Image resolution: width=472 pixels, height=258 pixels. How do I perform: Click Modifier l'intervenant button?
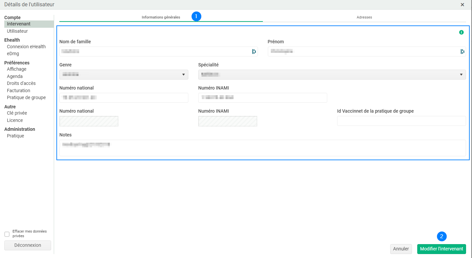[442, 249]
